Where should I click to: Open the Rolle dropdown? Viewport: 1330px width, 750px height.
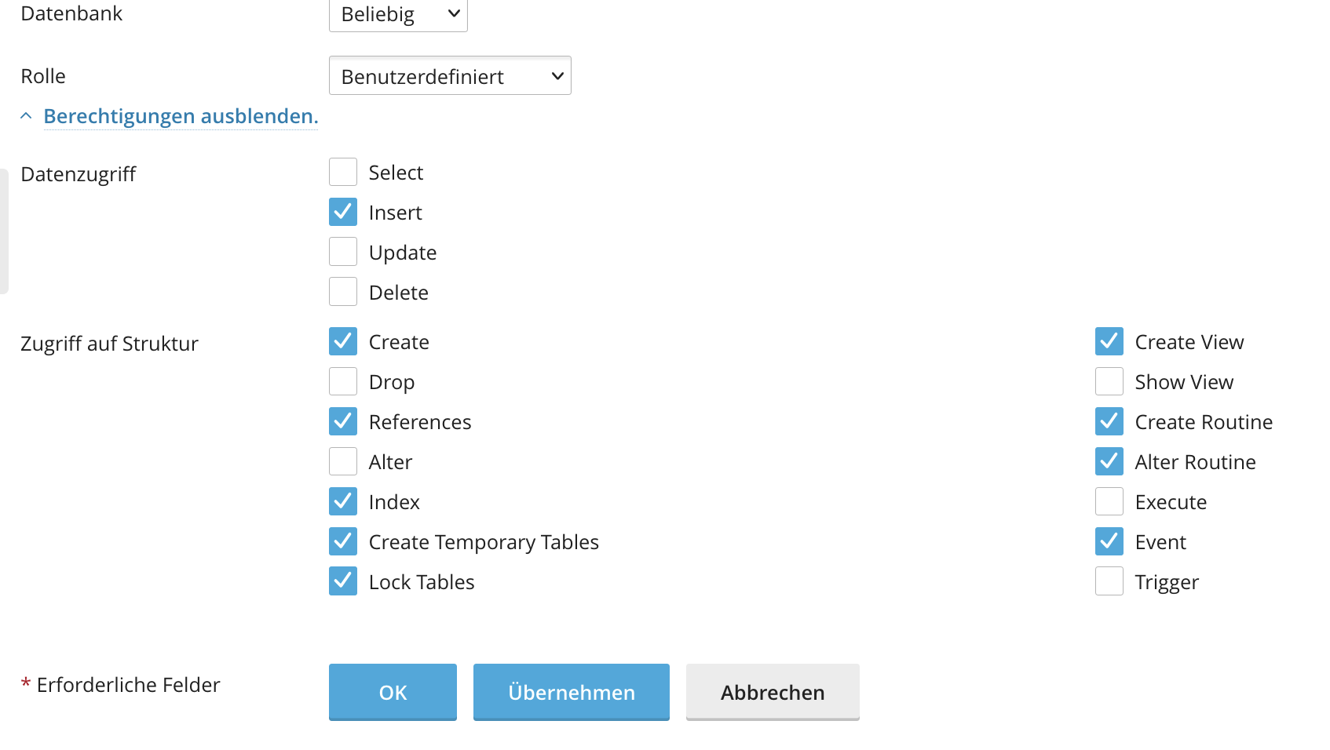pyautogui.click(x=450, y=76)
